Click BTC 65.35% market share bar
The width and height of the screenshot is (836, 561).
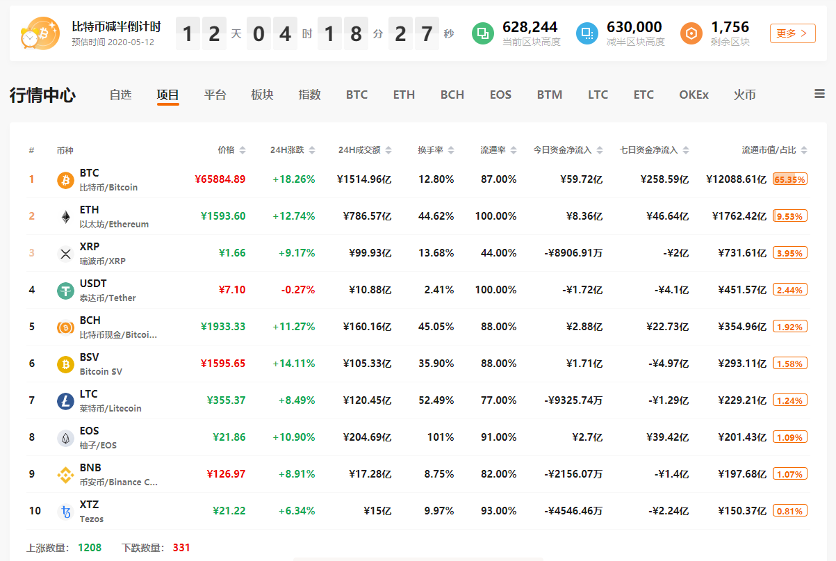(789, 179)
